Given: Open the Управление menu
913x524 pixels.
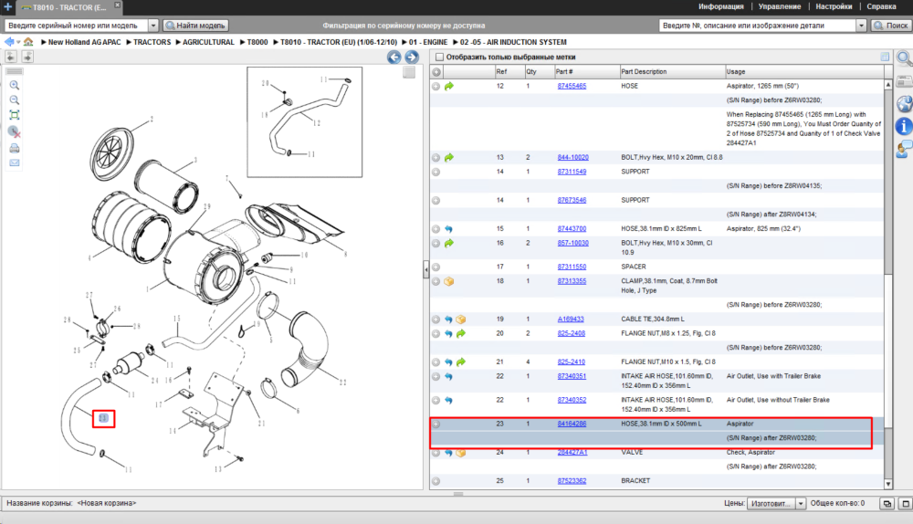Looking at the screenshot, I should pyautogui.click(x=779, y=7).
